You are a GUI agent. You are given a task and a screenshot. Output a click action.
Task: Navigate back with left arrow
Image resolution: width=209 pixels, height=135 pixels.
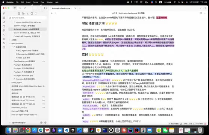pyautogui.click(x=52, y=13)
